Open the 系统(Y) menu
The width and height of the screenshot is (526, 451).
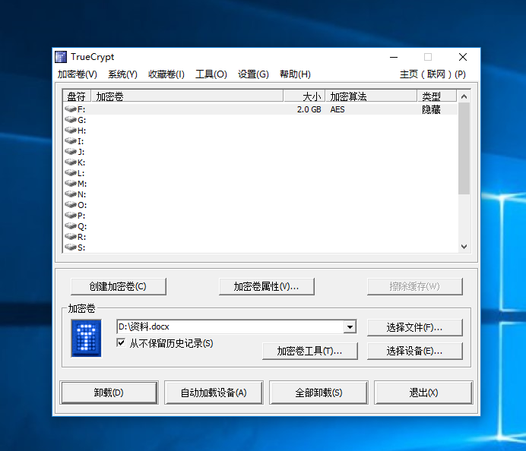coord(122,74)
